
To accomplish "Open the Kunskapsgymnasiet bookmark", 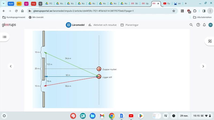I will coord(14,17).
